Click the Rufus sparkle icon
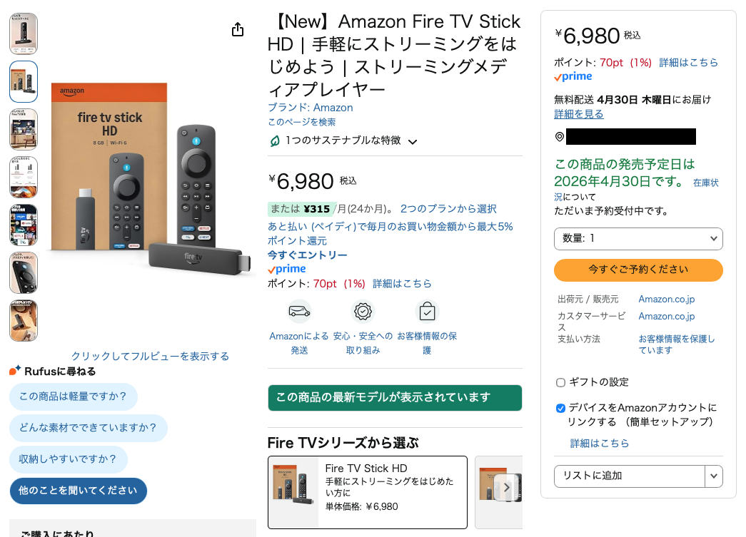The width and height of the screenshot is (746, 537). pos(15,371)
